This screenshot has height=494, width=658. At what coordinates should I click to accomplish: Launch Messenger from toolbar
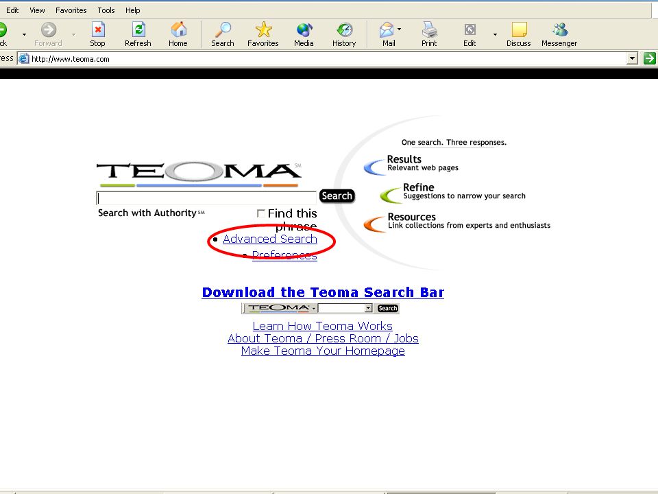coord(560,30)
